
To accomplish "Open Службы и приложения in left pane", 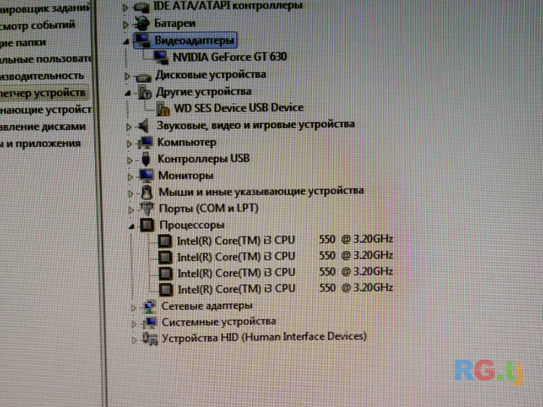I will 40,143.
